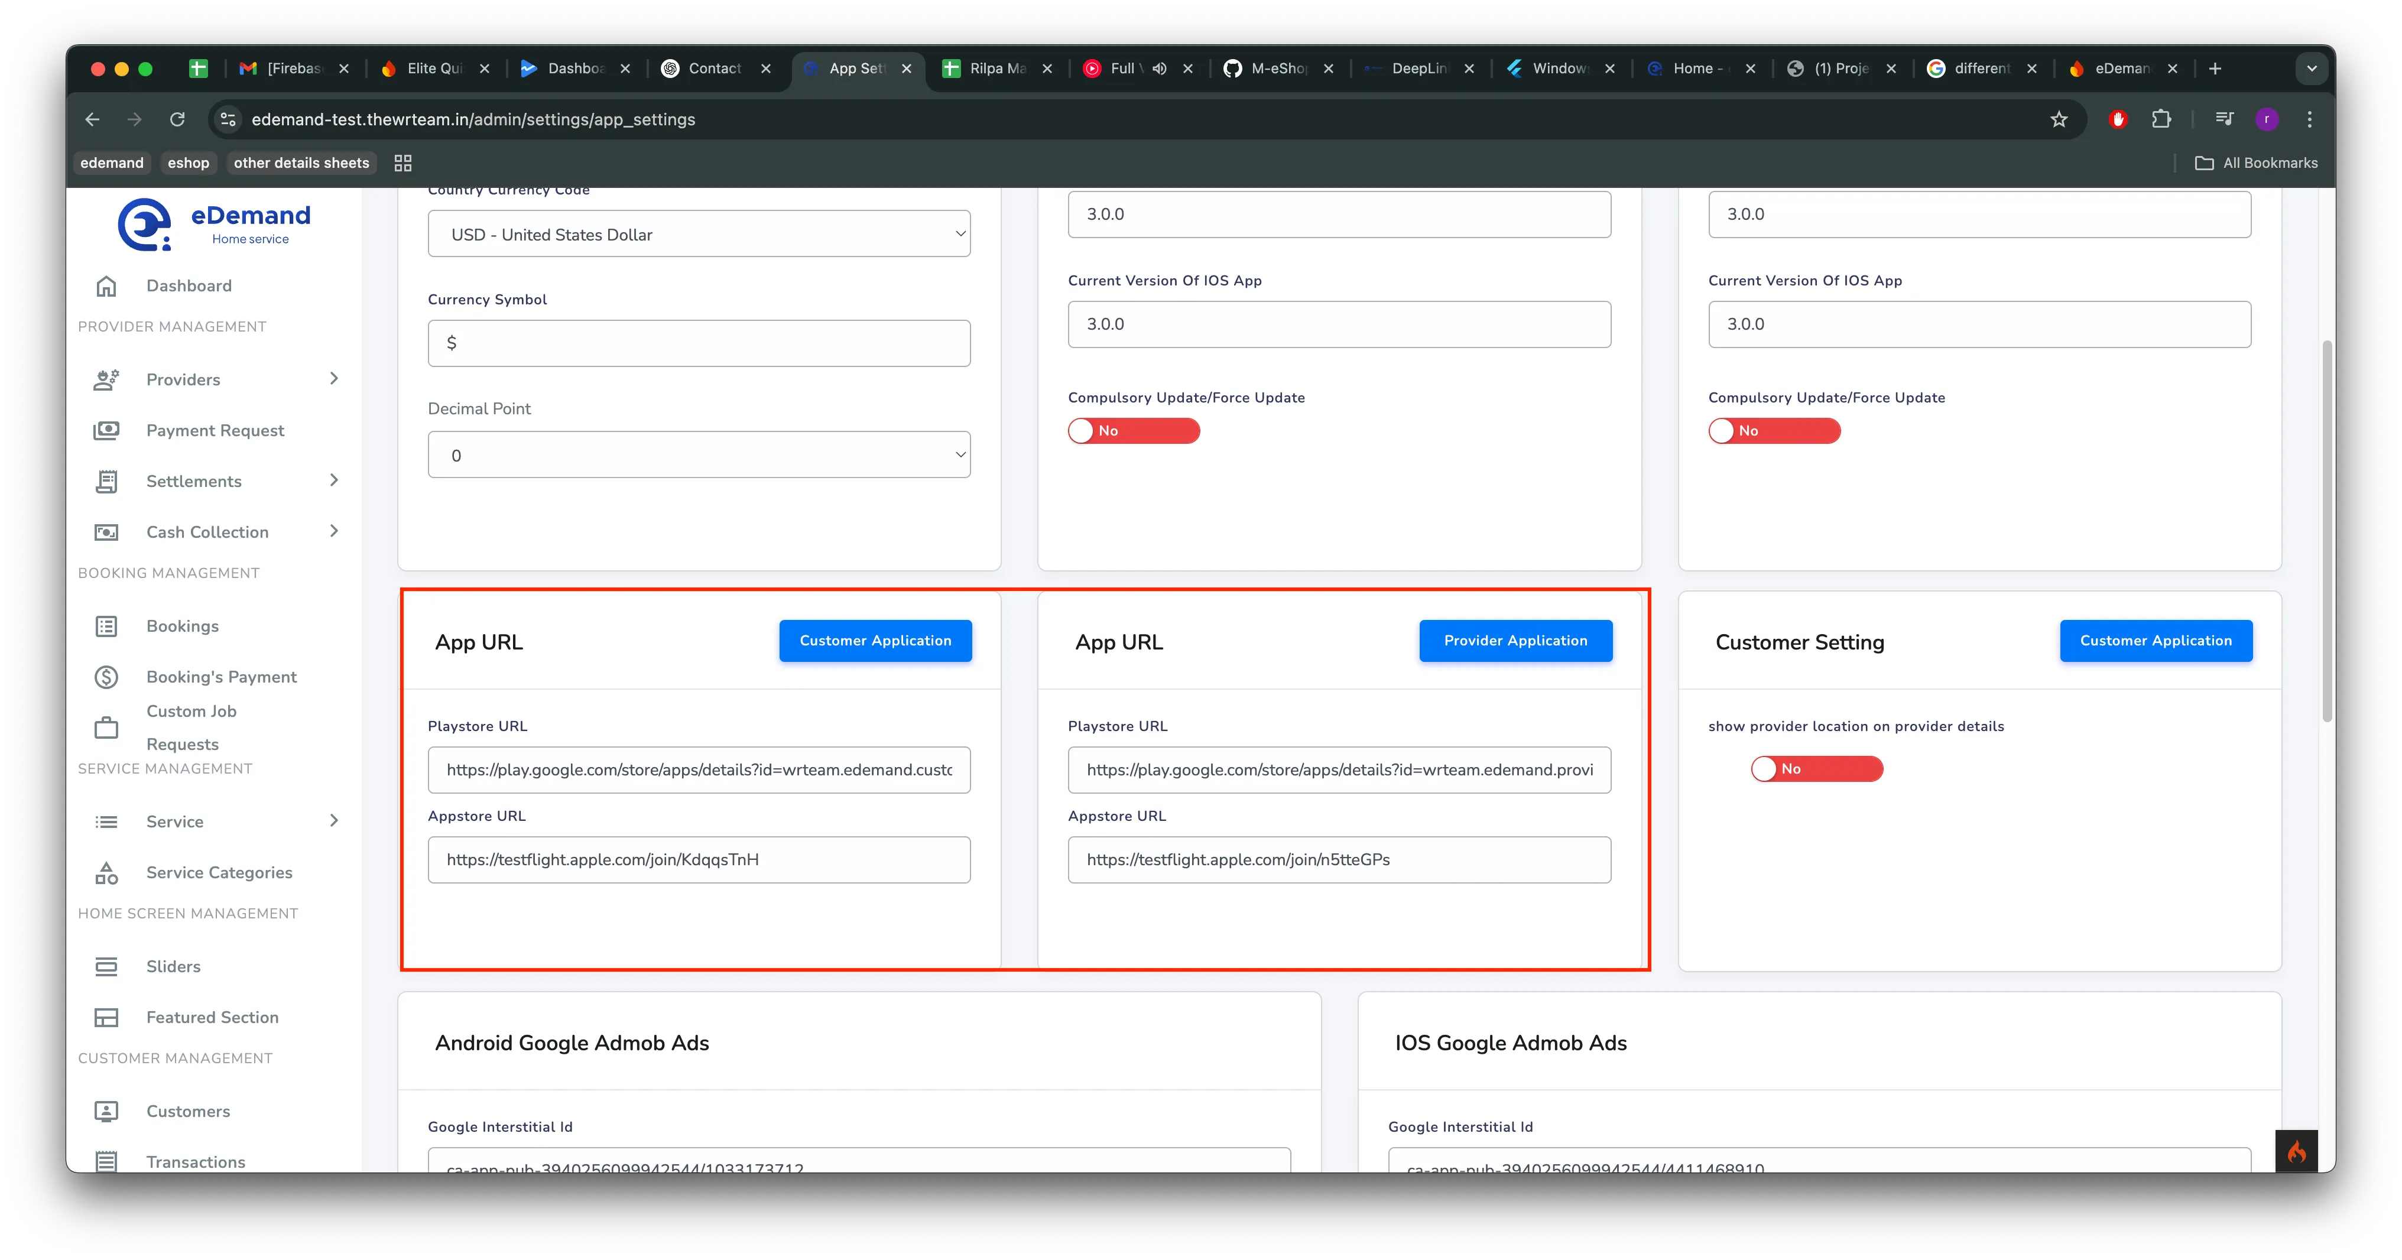2402x1260 pixels.
Task: Toggle show provider location on provider details
Action: (1816, 768)
